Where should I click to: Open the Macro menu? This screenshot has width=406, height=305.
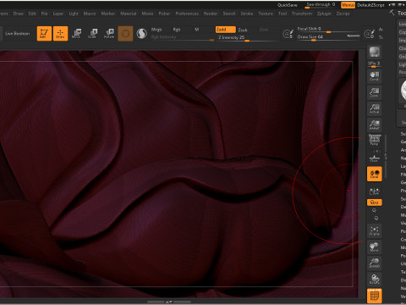[x=90, y=14]
